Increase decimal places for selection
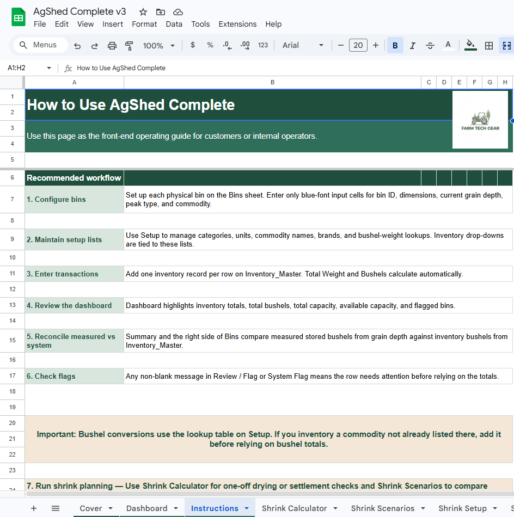Viewport: 514px width, 517px height. point(244,46)
